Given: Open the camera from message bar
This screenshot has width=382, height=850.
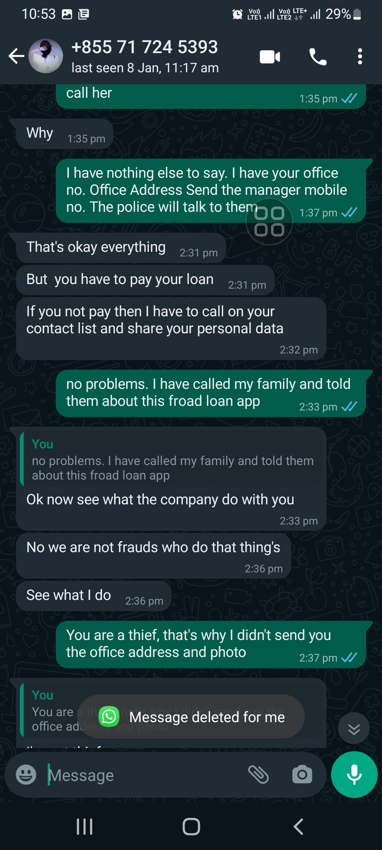Looking at the screenshot, I should (302, 775).
